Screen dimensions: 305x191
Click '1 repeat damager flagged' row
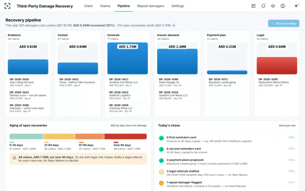[x=227, y=184]
